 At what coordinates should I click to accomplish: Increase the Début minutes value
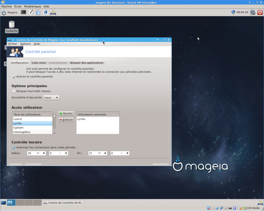click(x=66, y=153)
